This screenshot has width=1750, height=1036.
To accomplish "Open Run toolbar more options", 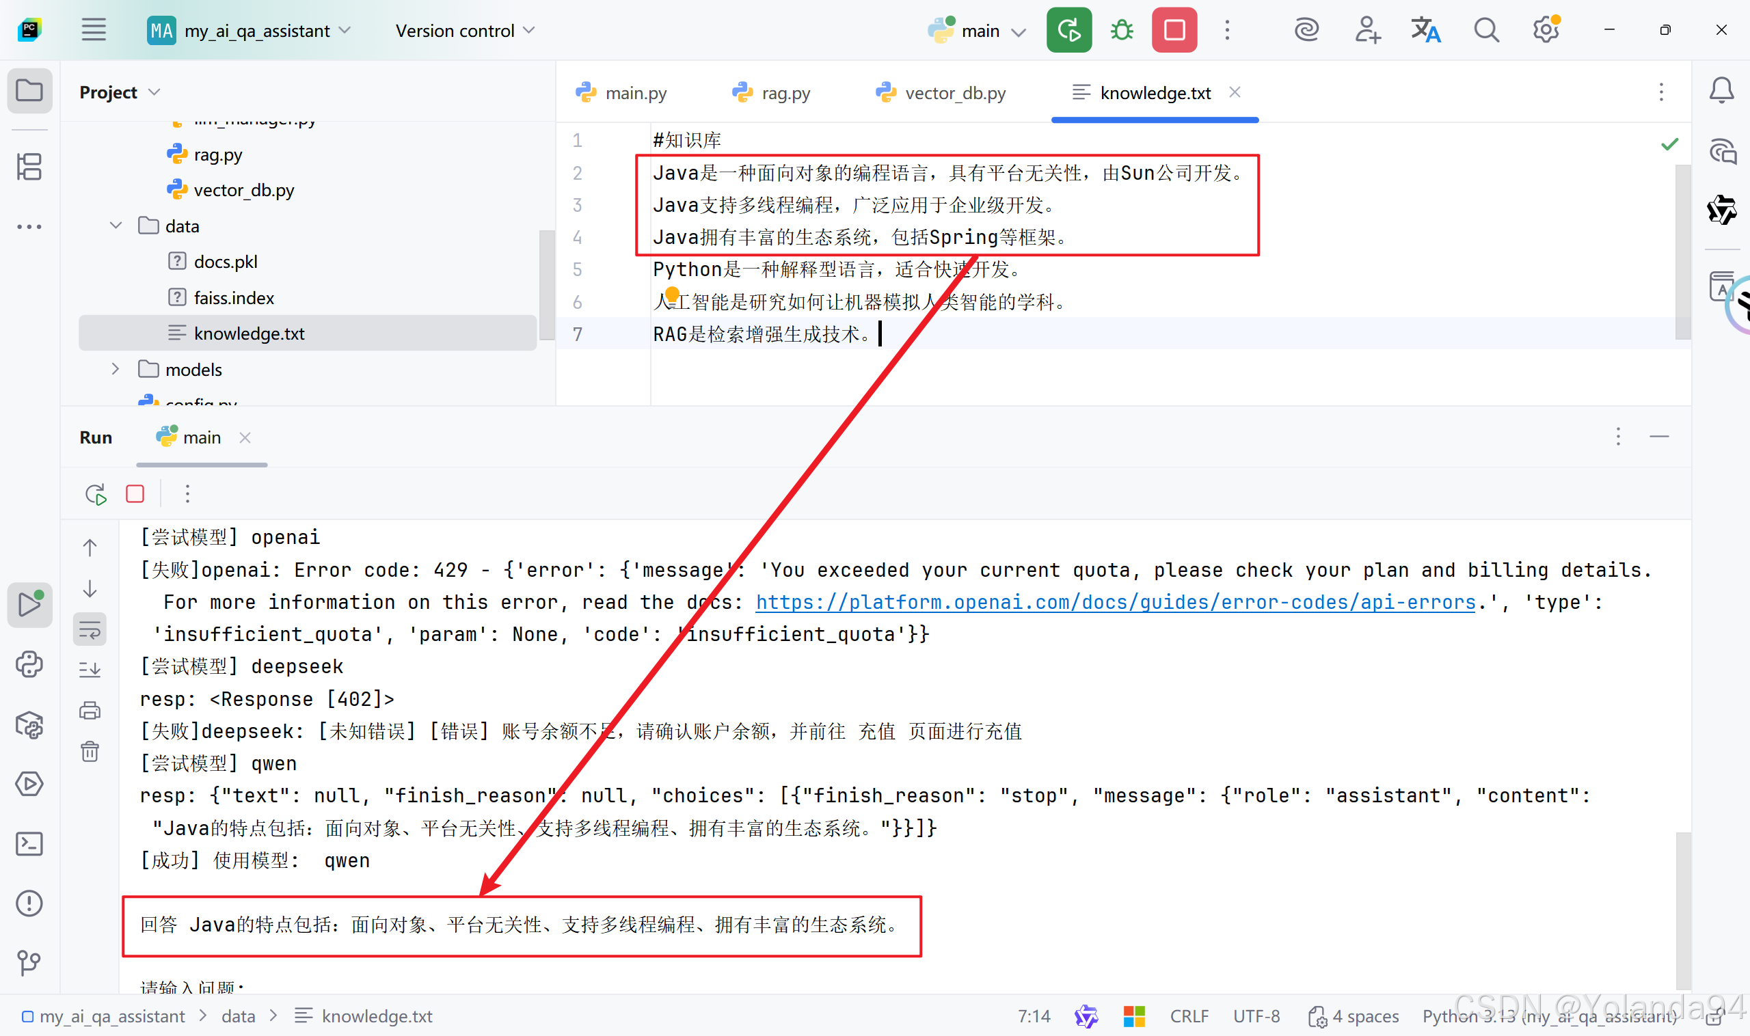I will [x=187, y=494].
